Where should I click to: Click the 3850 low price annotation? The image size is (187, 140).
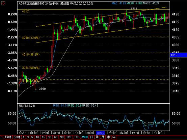(x=42, y=89)
